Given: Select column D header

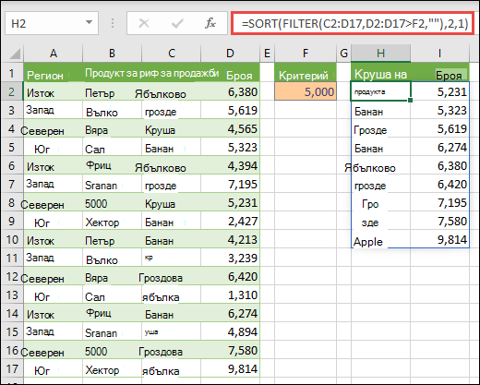Looking at the screenshot, I should [x=230, y=54].
